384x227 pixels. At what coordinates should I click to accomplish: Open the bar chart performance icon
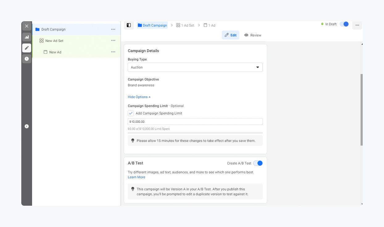[x=27, y=37]
